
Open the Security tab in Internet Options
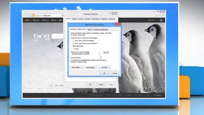75,19
